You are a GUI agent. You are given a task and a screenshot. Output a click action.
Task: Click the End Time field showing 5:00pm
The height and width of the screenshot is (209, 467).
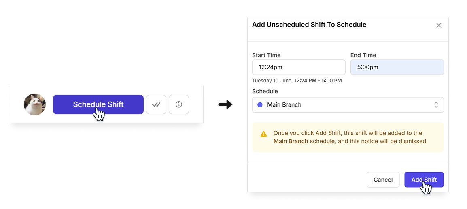point(397,67)
